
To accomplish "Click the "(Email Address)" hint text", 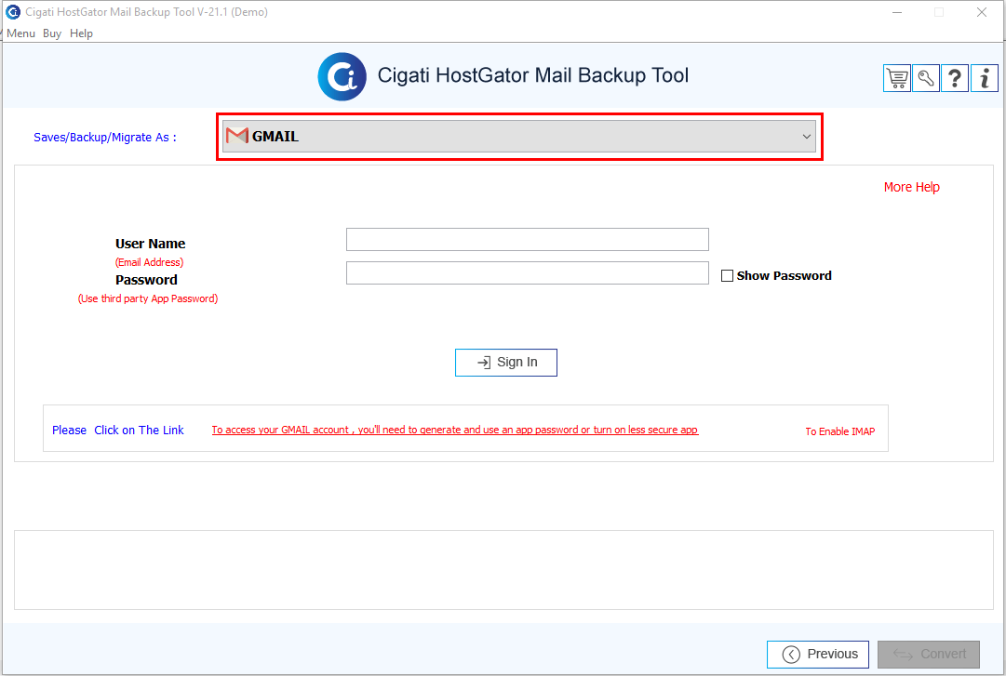I will 150,262.
